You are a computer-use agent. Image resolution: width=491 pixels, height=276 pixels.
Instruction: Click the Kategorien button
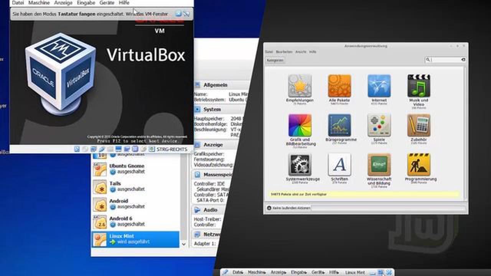(x=275, y=60)
